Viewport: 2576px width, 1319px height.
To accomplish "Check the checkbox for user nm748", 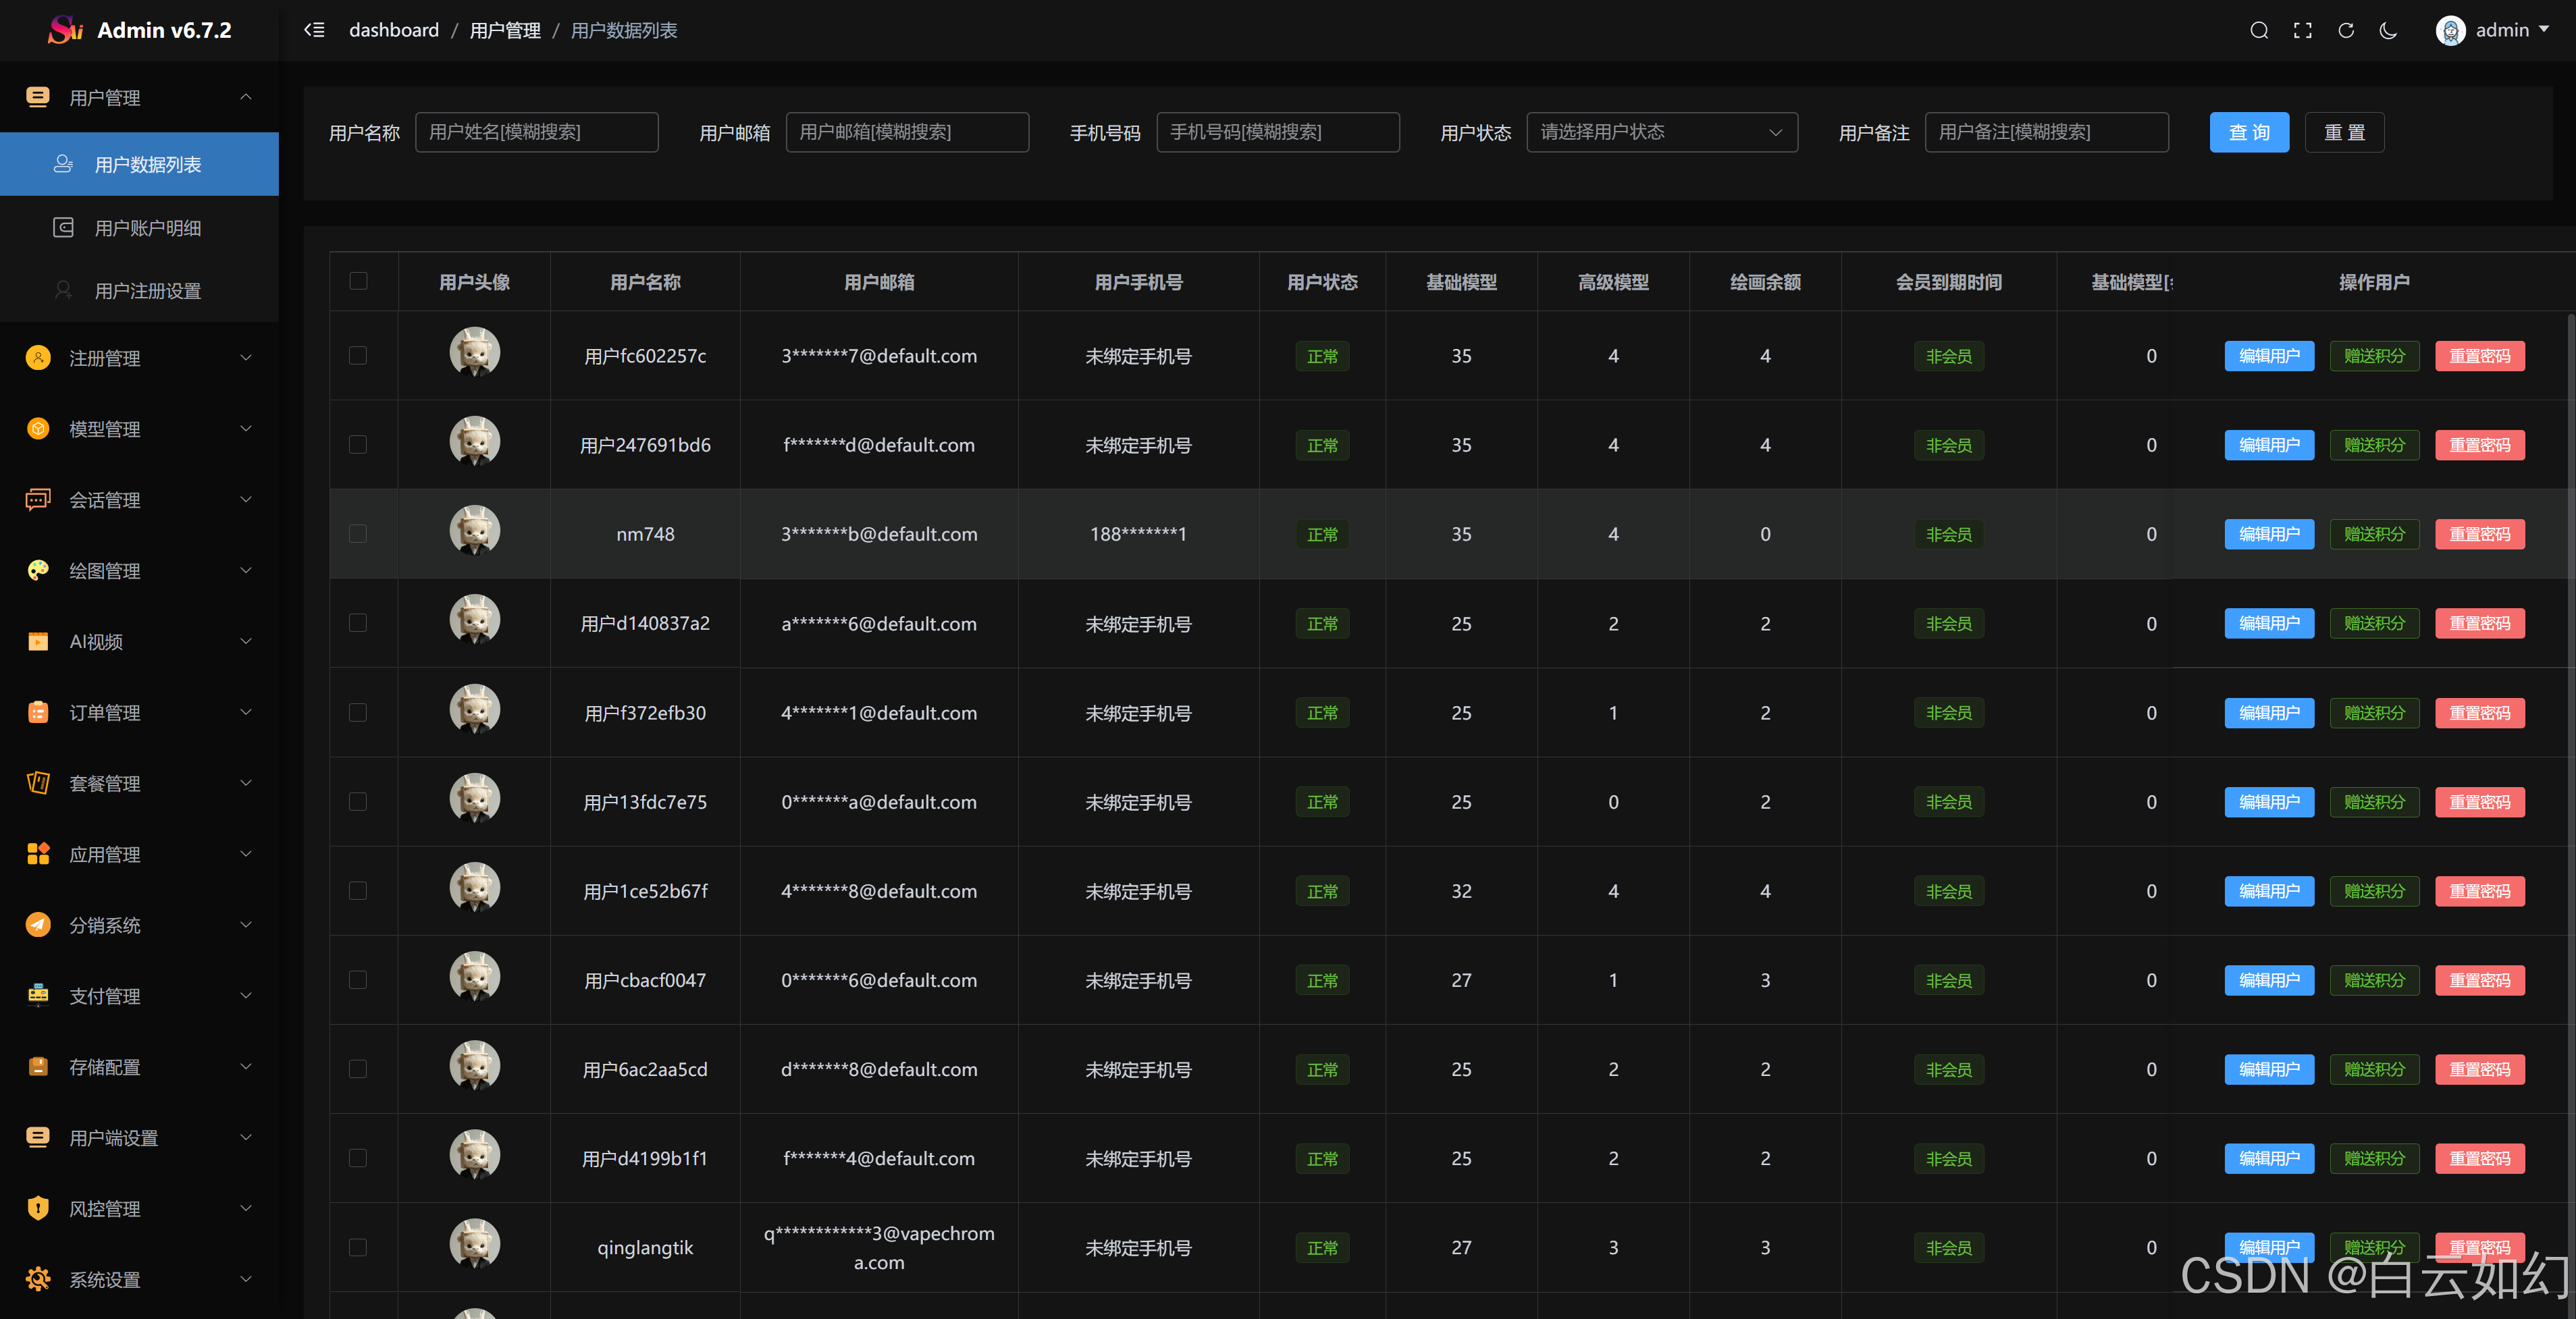I will (x=358, y=534).
